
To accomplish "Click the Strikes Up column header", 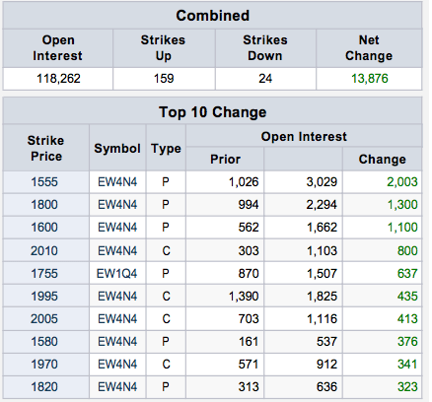I will click(164, 48).
